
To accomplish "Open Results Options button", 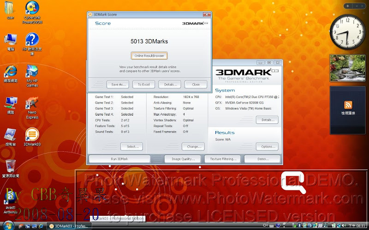I will (267, 146).
